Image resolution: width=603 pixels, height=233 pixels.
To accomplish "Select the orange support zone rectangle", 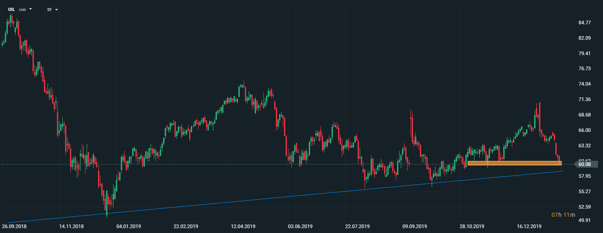I will (514, 163).
